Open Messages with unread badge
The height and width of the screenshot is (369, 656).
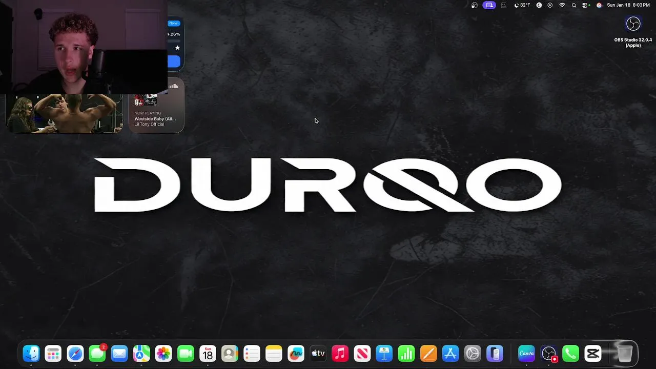tap(97, 354)
